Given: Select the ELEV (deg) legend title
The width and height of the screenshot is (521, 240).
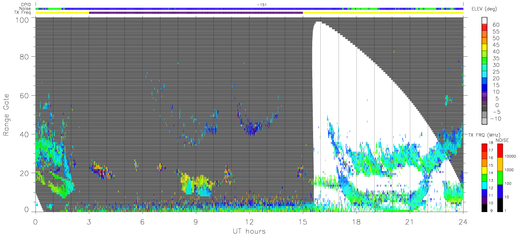Looking at the screenshot, I should pyautogui.click(x=485, y=8).
